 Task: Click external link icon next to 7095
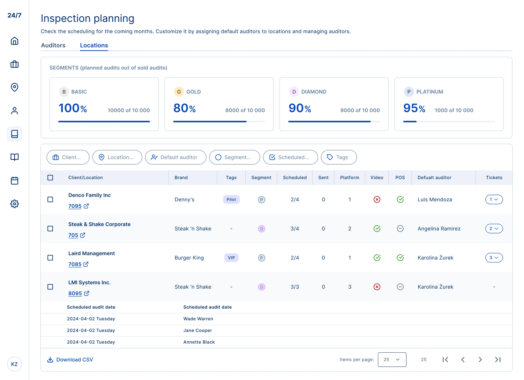86,206
